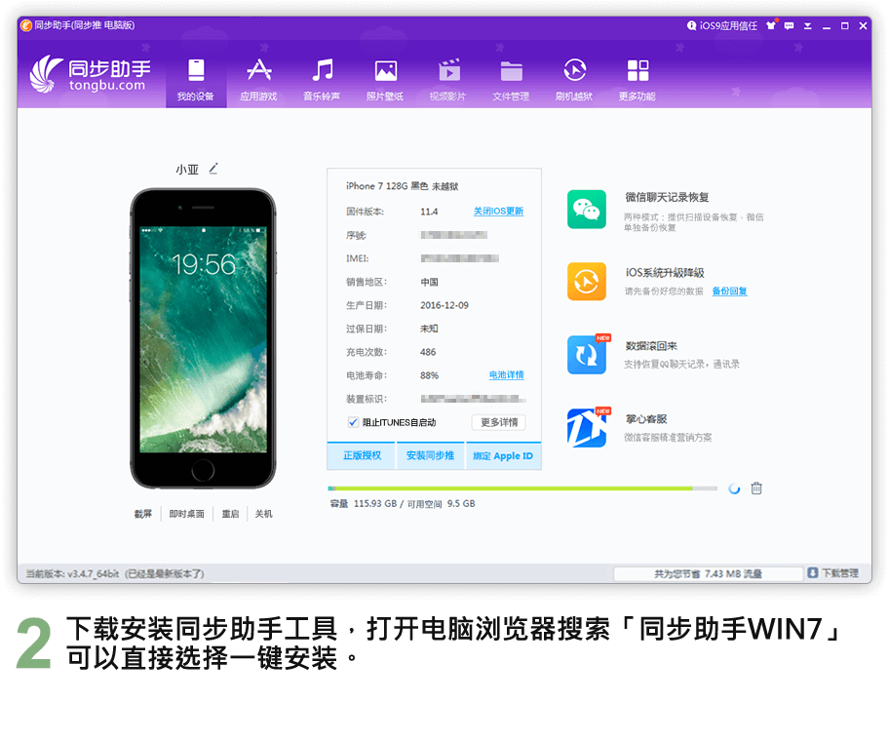Click 更多详情 button

point(498,422)
